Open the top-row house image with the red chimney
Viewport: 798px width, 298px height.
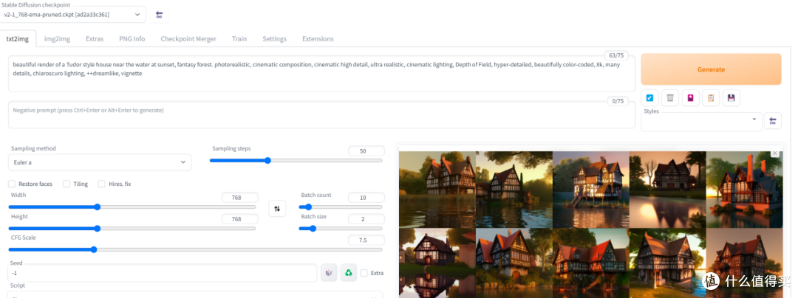pos(744,190)
